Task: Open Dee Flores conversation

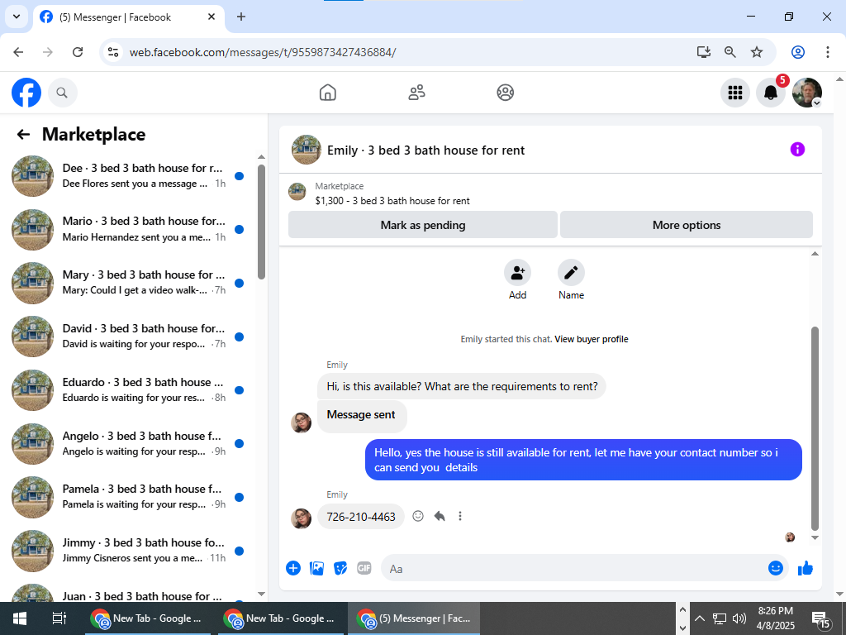Action: [128, 175]
